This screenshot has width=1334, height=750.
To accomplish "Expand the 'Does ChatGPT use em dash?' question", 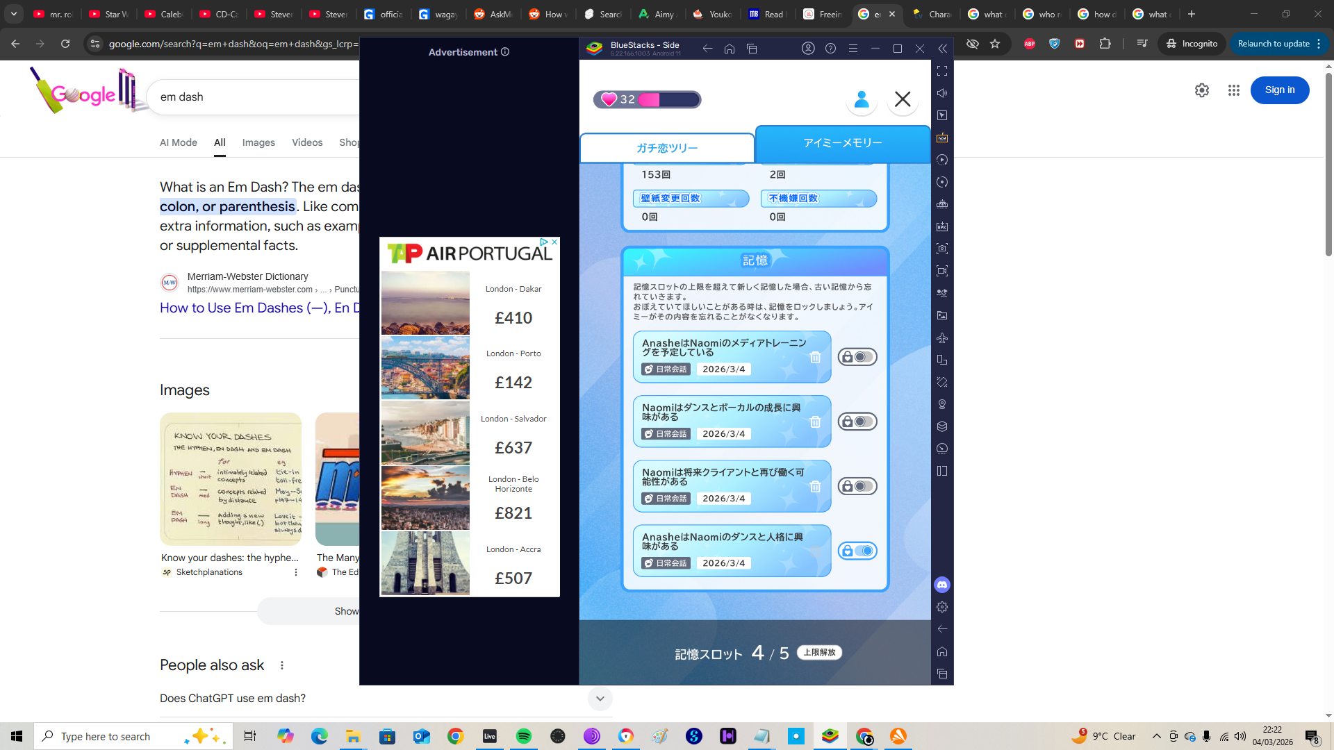I will (x=386, y=699).
